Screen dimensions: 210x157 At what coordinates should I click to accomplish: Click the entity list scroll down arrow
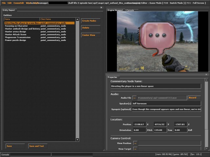[77, 140]
